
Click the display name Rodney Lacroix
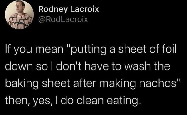pos(69,9)
